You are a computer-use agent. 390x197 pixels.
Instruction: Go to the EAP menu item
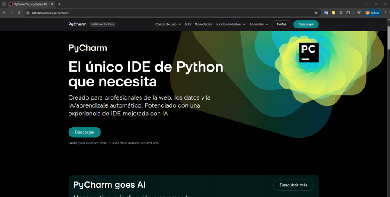pyautogui.click(x=188, y=25)
